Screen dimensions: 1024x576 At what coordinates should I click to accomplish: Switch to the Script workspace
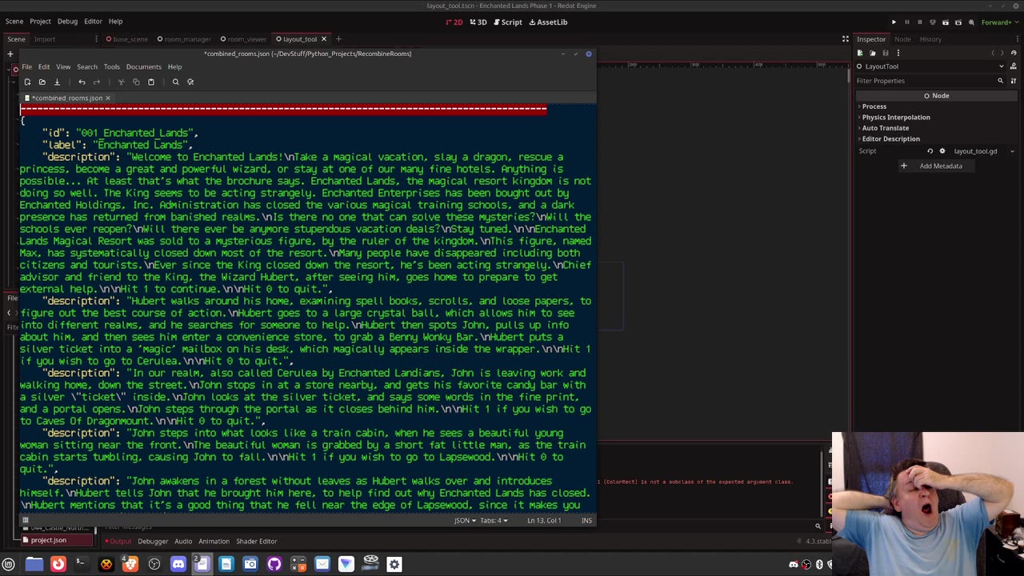(507, 22)
